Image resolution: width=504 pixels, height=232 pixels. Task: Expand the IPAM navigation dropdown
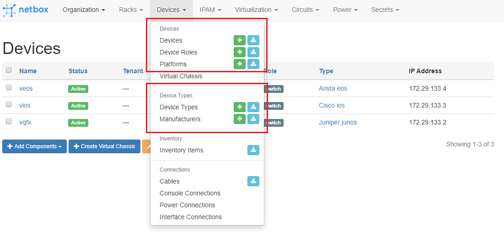pyautogui.click(x=210, y=10)
